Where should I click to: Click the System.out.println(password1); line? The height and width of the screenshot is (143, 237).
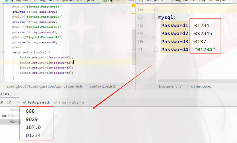(46, 58)
